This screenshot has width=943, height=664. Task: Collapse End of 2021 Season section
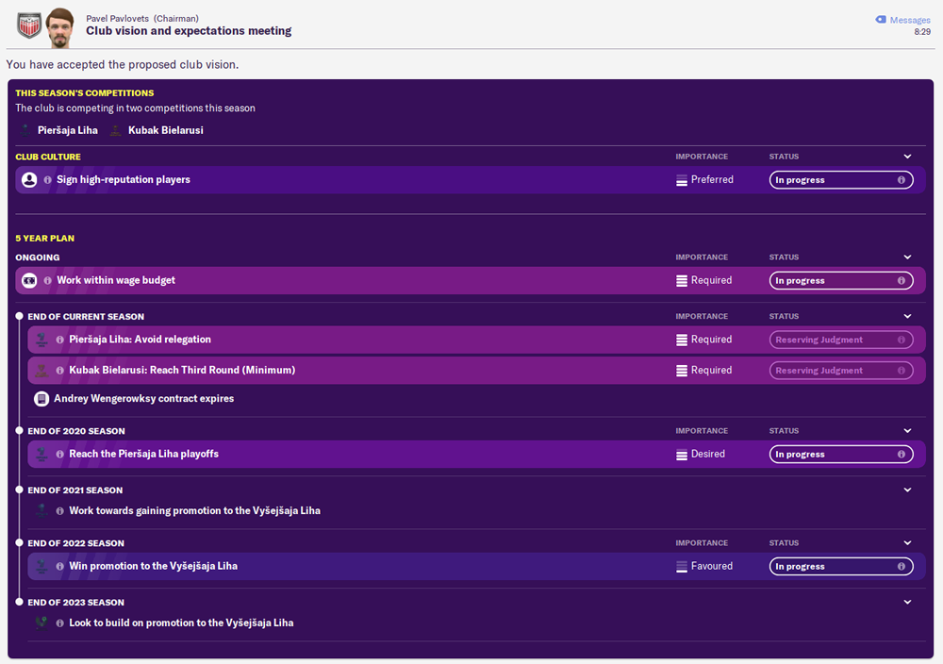907,490
